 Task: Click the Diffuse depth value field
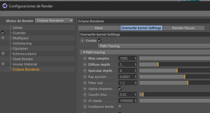(126, 64)
